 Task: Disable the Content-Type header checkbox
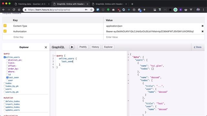tap(5, 26)
